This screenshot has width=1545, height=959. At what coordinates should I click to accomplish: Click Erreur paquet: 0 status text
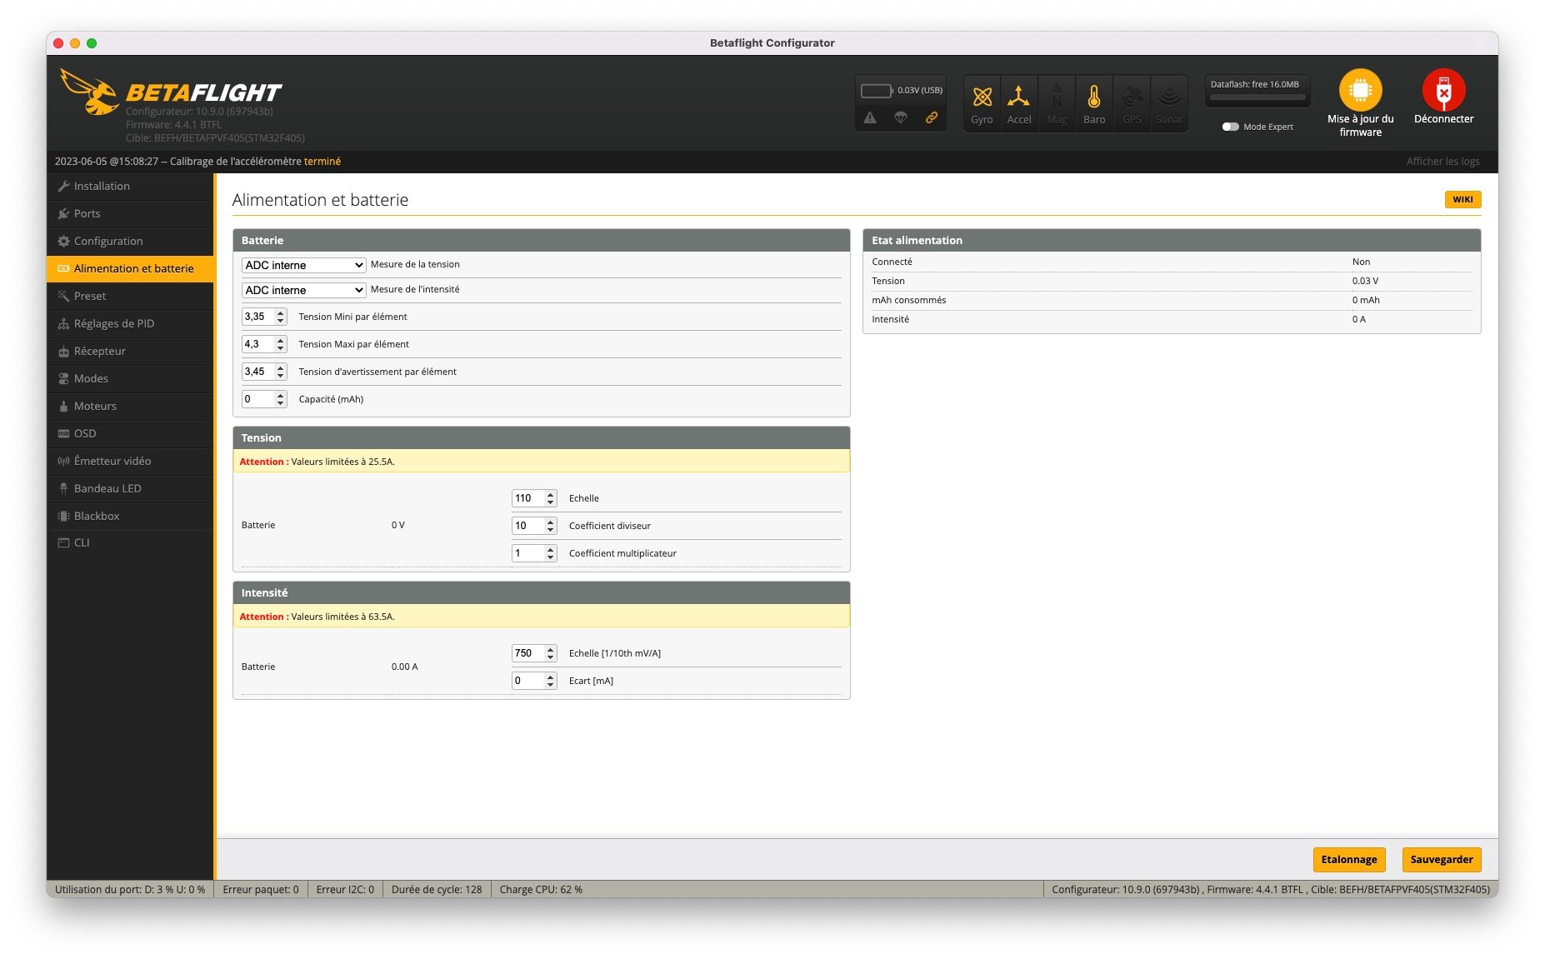point(261,889)
